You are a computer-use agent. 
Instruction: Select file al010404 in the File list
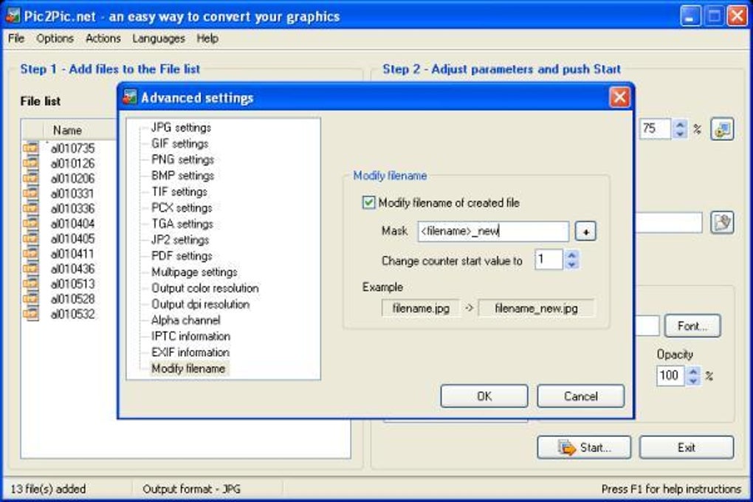pos(72,224)
